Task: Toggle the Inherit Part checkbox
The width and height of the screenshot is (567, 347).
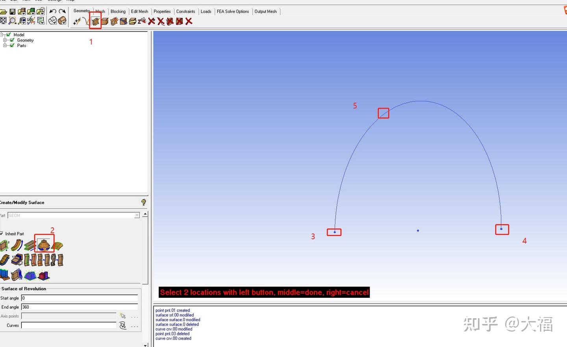Action: tap(2, 234)
